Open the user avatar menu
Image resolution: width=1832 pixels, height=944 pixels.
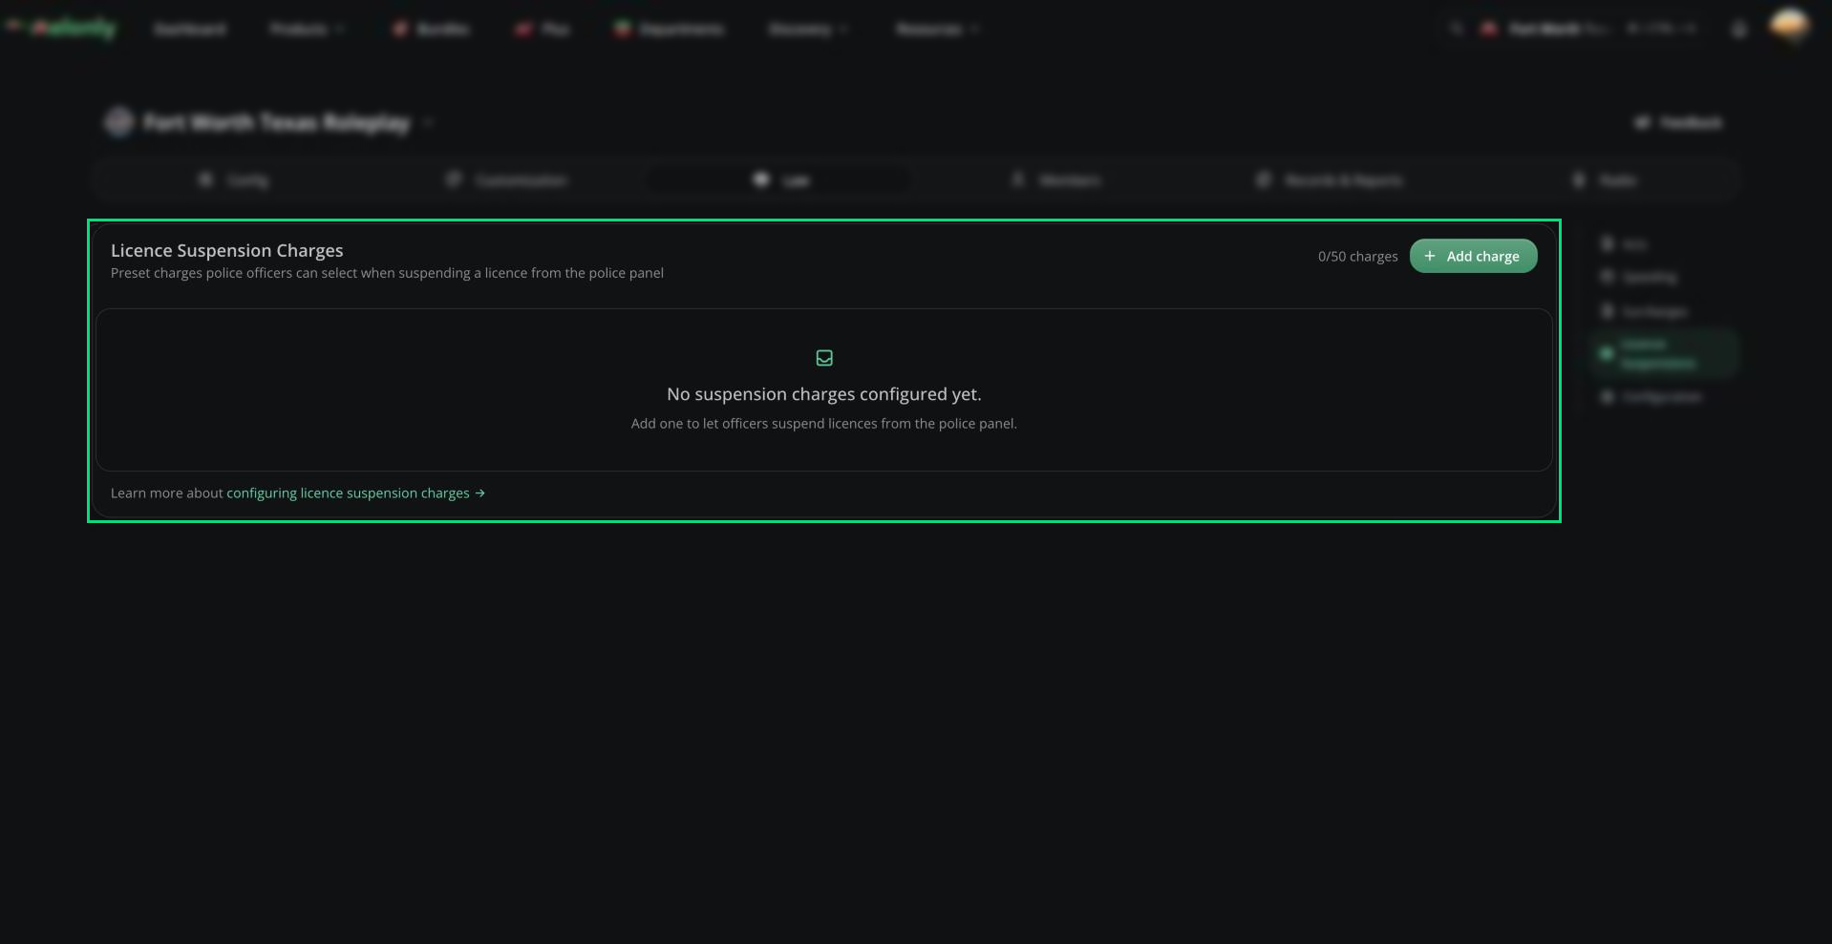[1789, 26]
